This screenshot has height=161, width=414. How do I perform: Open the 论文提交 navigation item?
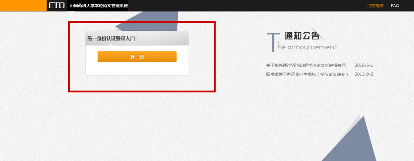(375, 6)
